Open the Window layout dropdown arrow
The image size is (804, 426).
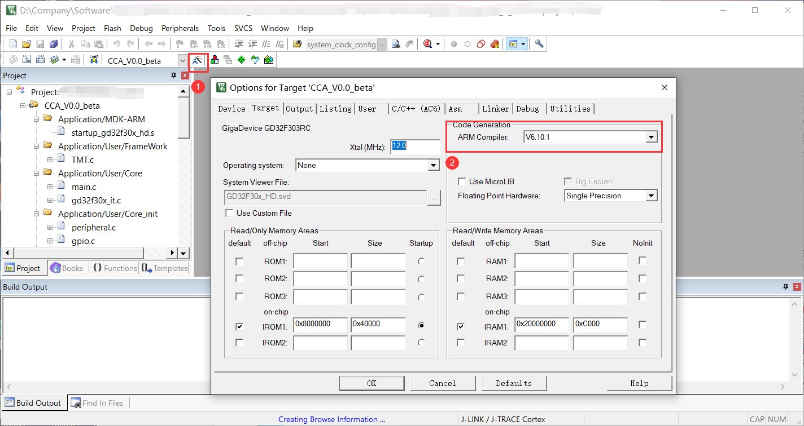(524, 44)
